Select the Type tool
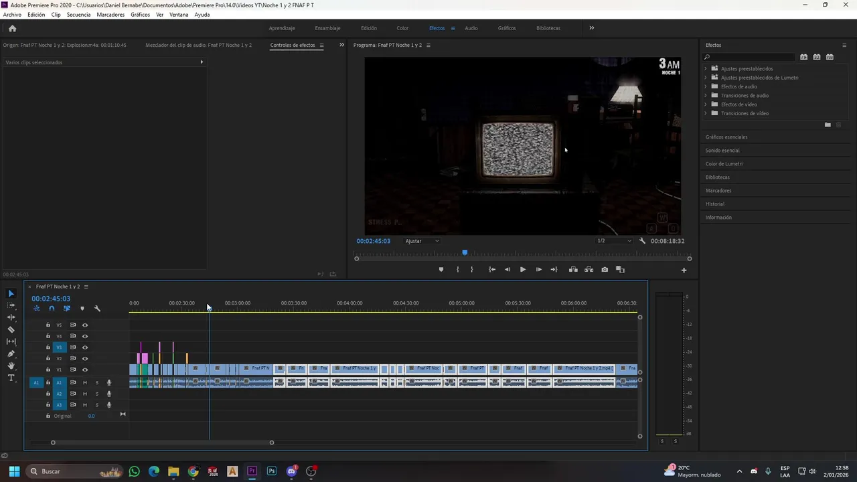857x482 pixels. coord(11,378)
